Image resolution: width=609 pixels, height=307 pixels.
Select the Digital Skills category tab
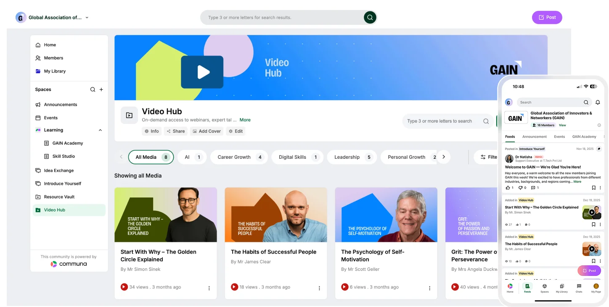click(297, 157)
